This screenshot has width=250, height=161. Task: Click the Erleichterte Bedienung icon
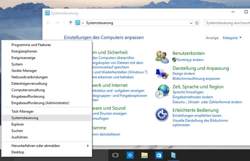click(162, 115)
